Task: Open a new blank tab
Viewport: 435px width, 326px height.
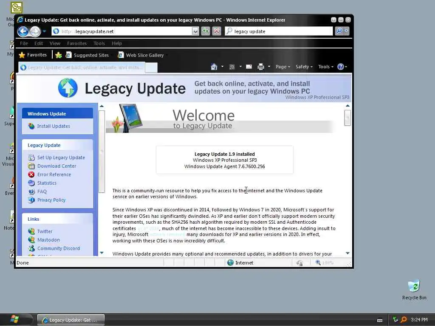Action: point(151,67)
